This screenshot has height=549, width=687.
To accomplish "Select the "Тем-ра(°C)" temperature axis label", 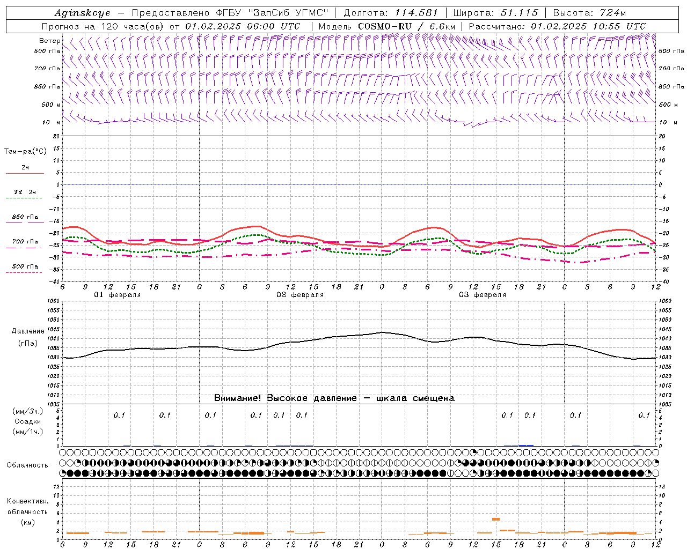I will coord(25,152).
